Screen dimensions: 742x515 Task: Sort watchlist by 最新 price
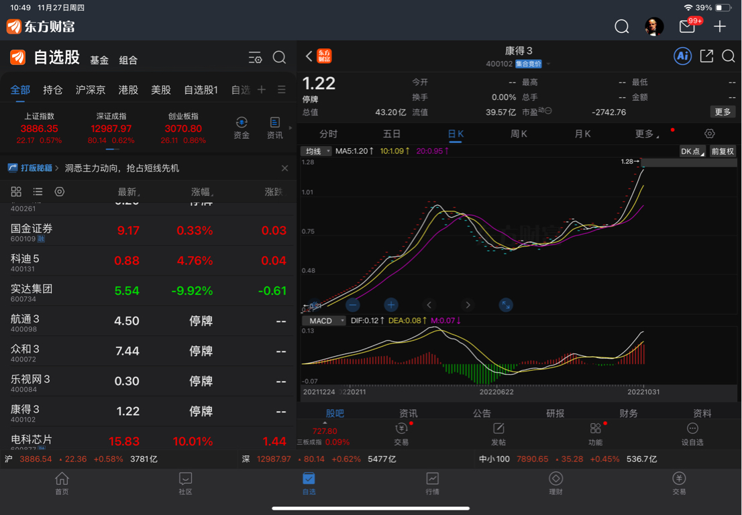click(129, 192)
